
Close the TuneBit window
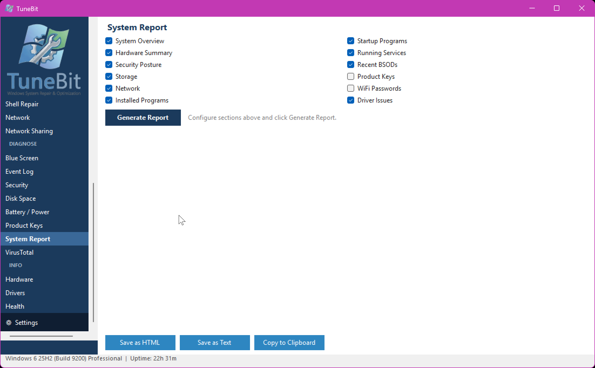pyautogui.click(x=582, y=8)
